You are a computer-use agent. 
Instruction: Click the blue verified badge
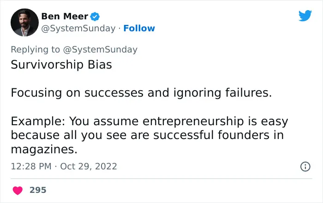[x=95, y=17]
